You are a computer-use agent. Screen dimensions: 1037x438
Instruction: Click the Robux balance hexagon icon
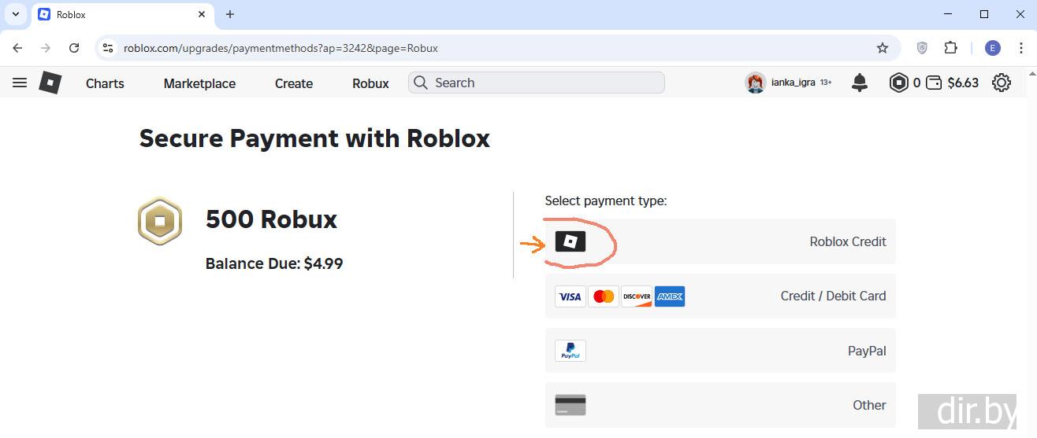(x=899, y=83)
